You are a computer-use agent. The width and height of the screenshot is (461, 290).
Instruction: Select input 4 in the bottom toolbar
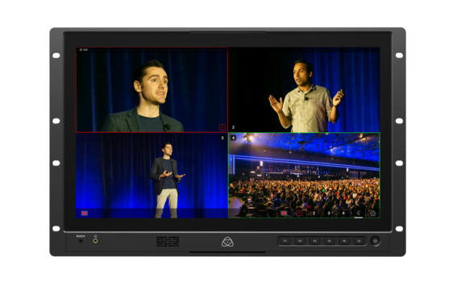point(343,213)
